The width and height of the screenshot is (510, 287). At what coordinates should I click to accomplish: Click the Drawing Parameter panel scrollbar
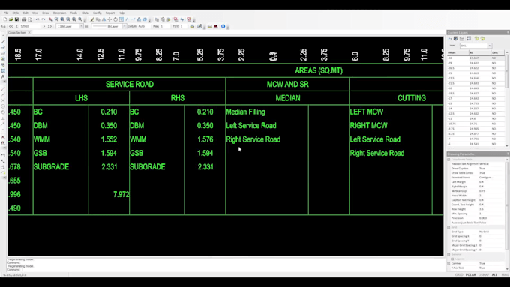(x=507, y=214)
